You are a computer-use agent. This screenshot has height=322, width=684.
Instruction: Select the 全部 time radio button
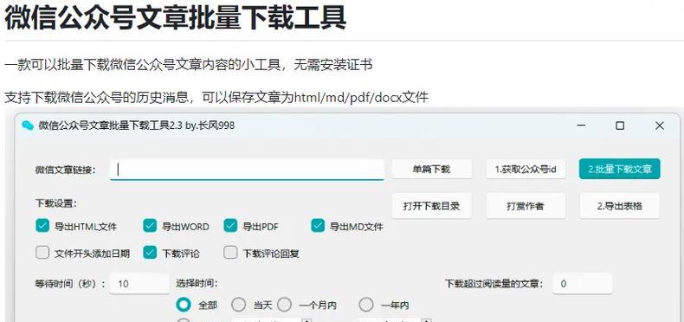click(x=184, y=305)
